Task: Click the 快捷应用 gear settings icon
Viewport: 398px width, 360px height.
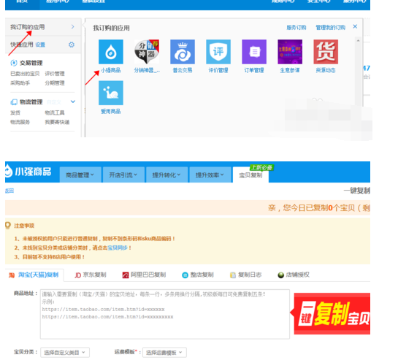Action: (x=72, y=45)
